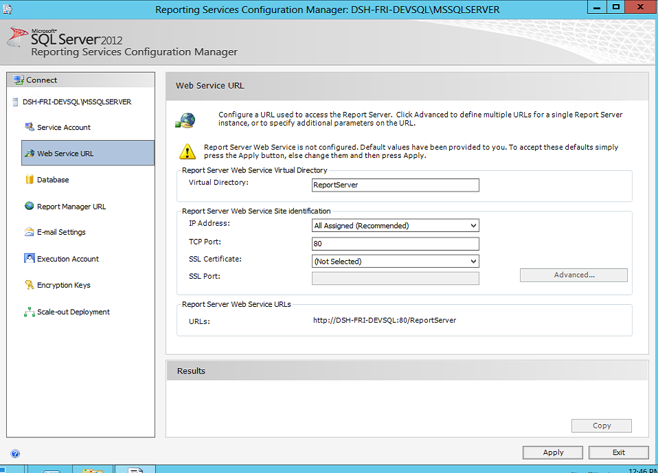Open the folder icon on the taskbar
The height and width of the screenshot is (473, 658).
93,469
